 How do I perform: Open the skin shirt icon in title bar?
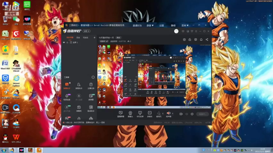[192, 31]
